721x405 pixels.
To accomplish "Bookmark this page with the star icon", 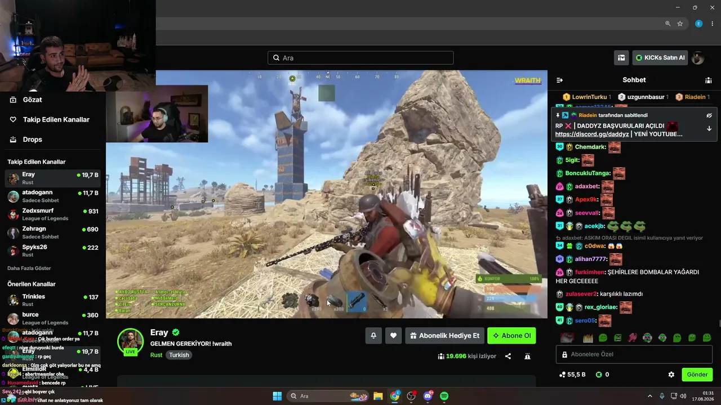I will click(x=680, y=24).
